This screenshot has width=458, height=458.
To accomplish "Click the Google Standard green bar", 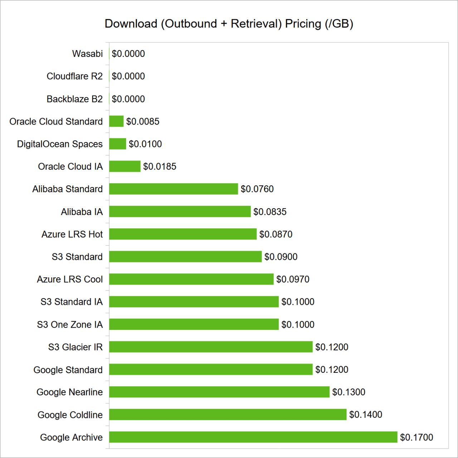I will coord(211,369).
